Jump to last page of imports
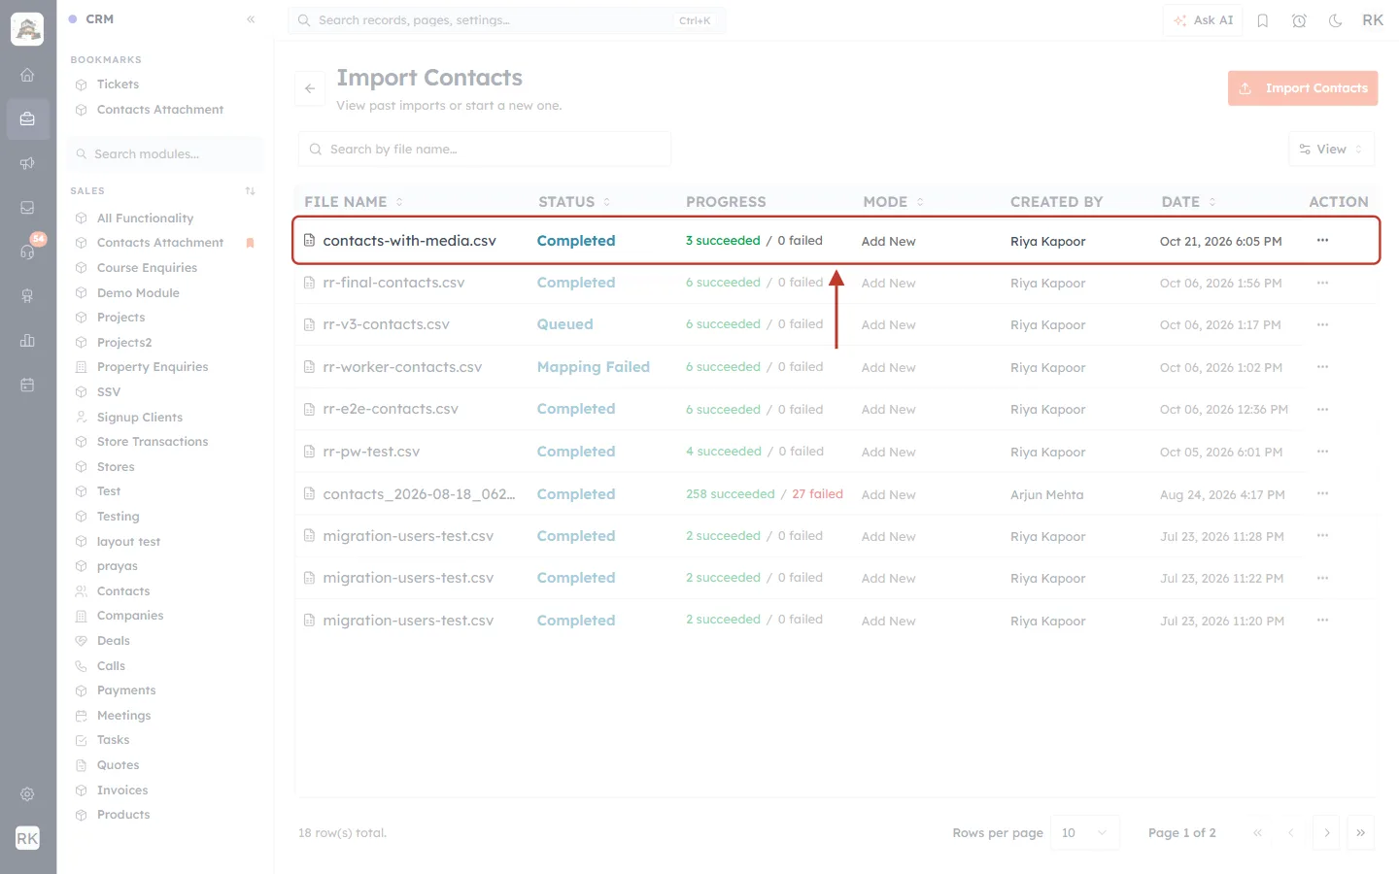The width and height of the screenshot is (1399, 874). pos(1360,832)
